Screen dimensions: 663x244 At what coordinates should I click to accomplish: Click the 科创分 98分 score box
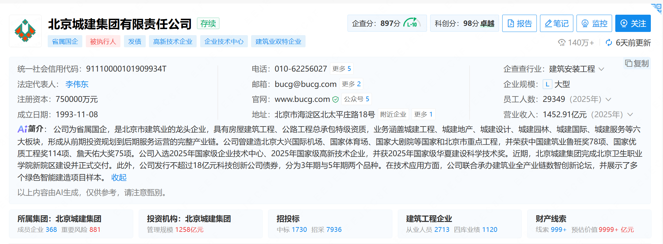click(x=464, y=23)
